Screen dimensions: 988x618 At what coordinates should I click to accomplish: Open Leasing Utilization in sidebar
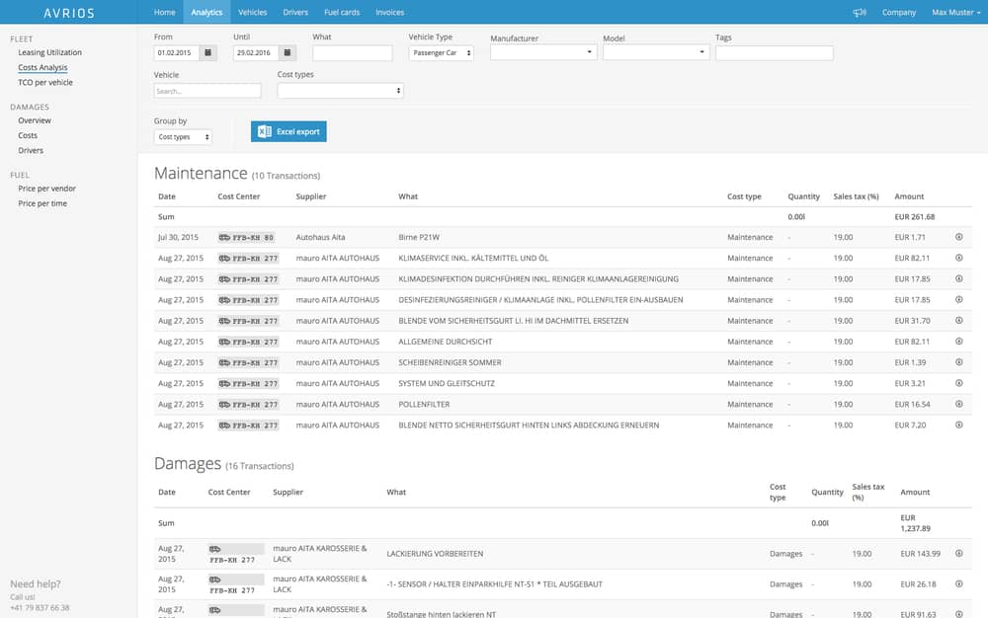click(49, 52)
